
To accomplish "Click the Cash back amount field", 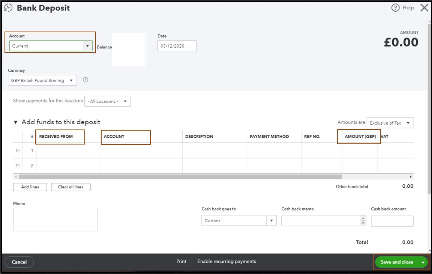I will pos(392,221).
